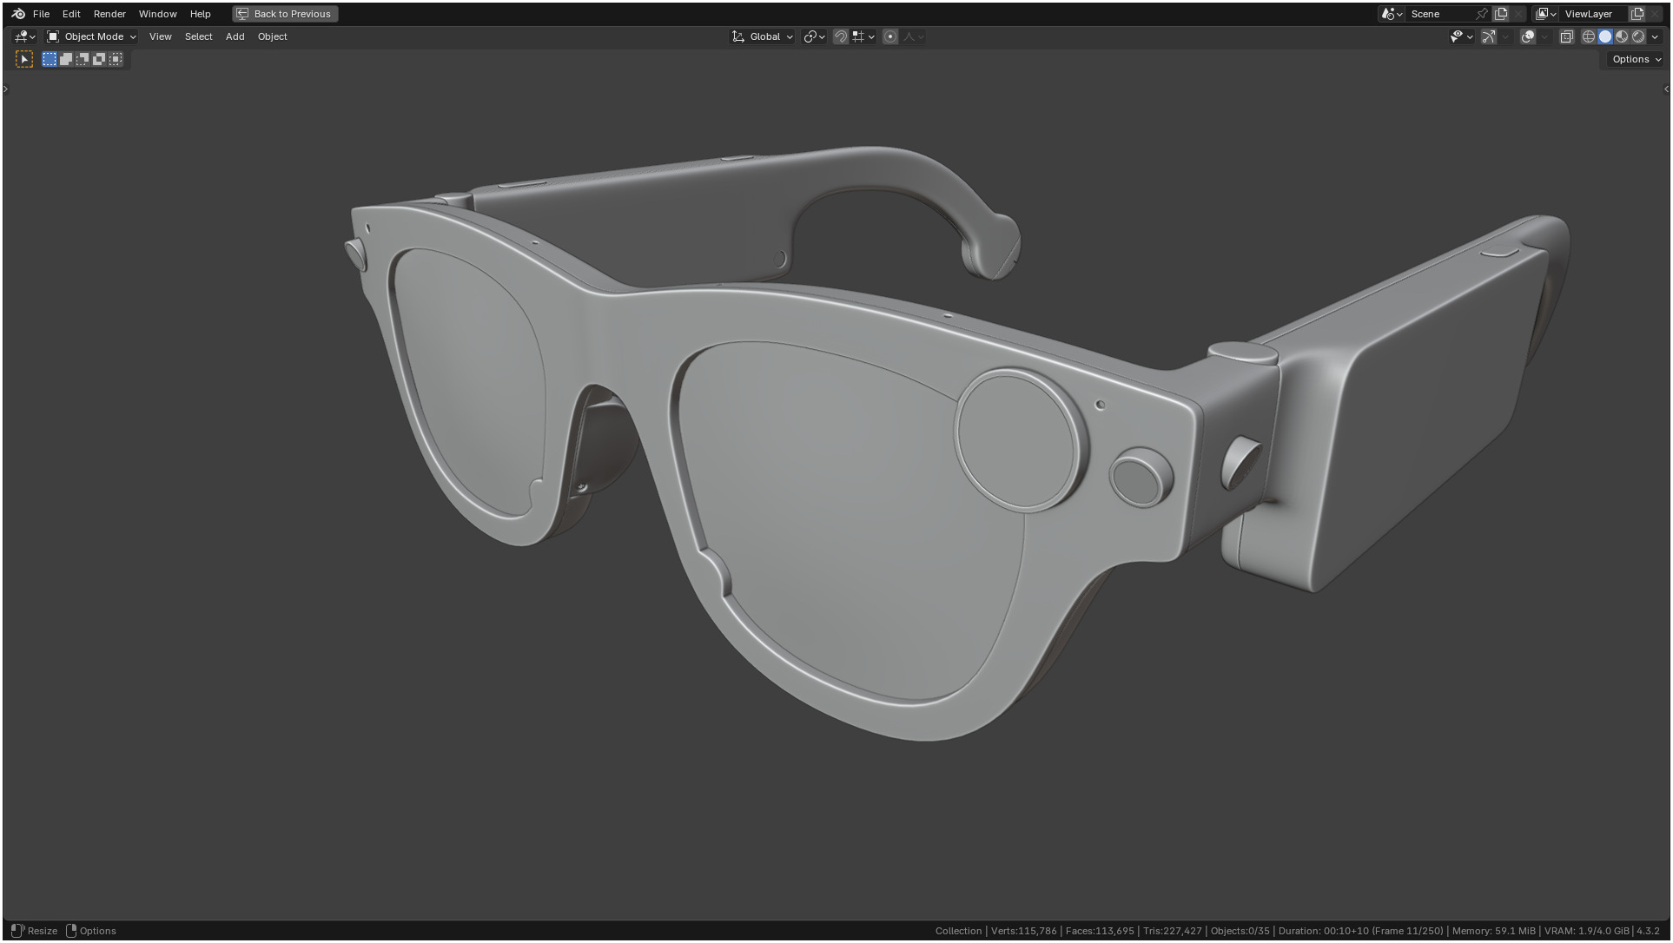Open the scene browse dropdown icon
1673x943 pixels.
[1392, 14]
